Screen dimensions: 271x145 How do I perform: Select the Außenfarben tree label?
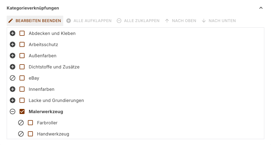(x=42, y=56)
